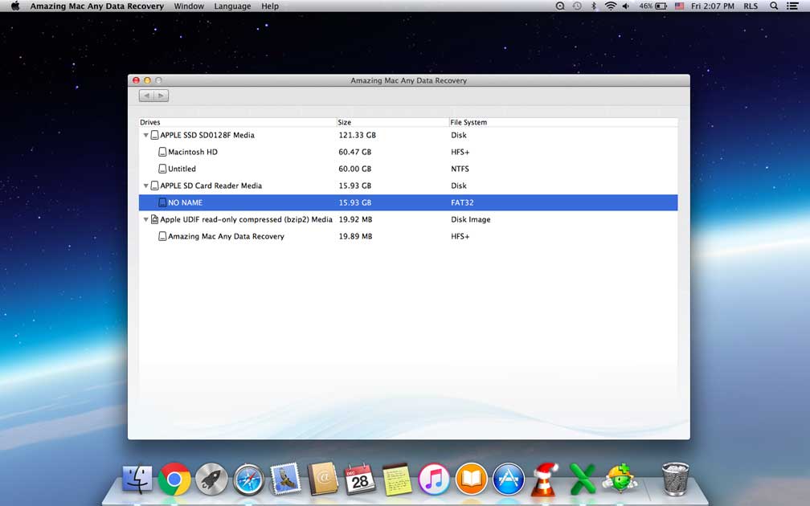This screenshot has height=506, width=810.
Task: Open the Language menu
Action: point(232,6)
